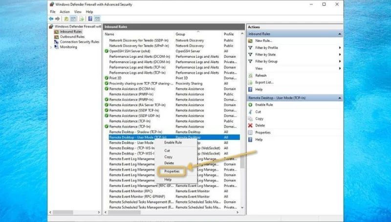The height and width of the screenshot is (222, 391).
Task: Open the Action menu in menu bar
Action: tap(65, 12)
